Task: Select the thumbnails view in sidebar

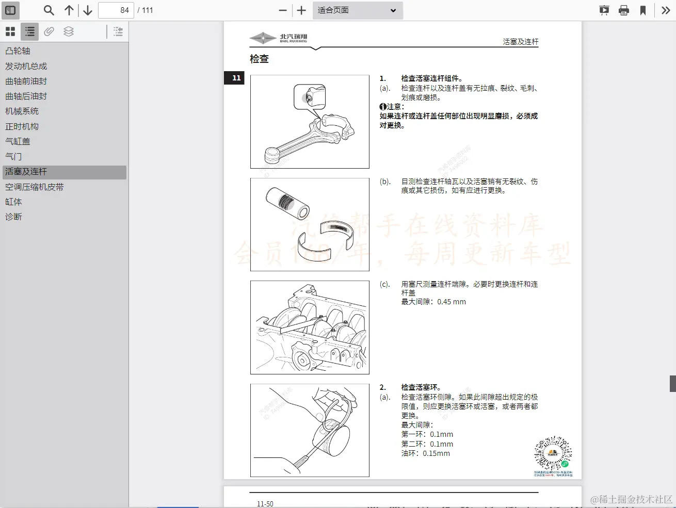Action: tap(10, 31)
